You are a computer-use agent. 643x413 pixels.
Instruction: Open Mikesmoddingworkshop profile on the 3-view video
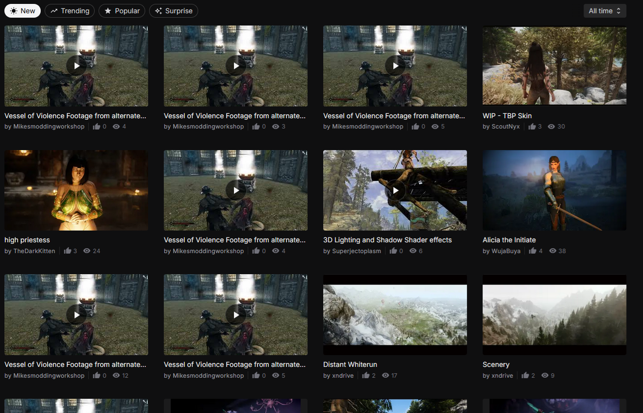[208, 127]
